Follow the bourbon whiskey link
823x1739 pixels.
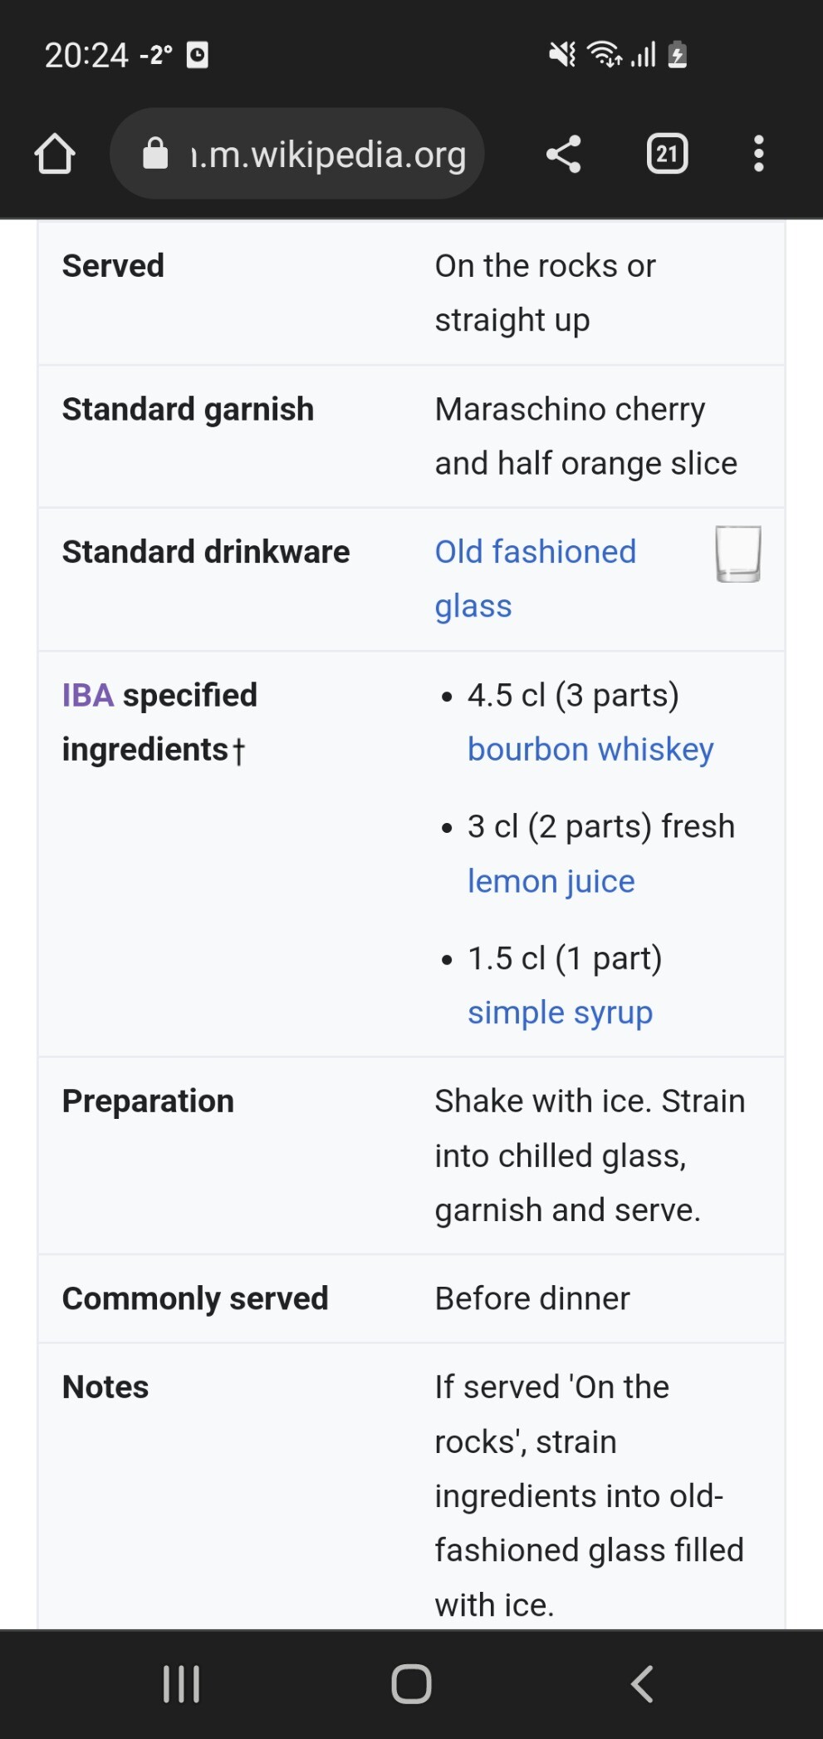(590, 750)
